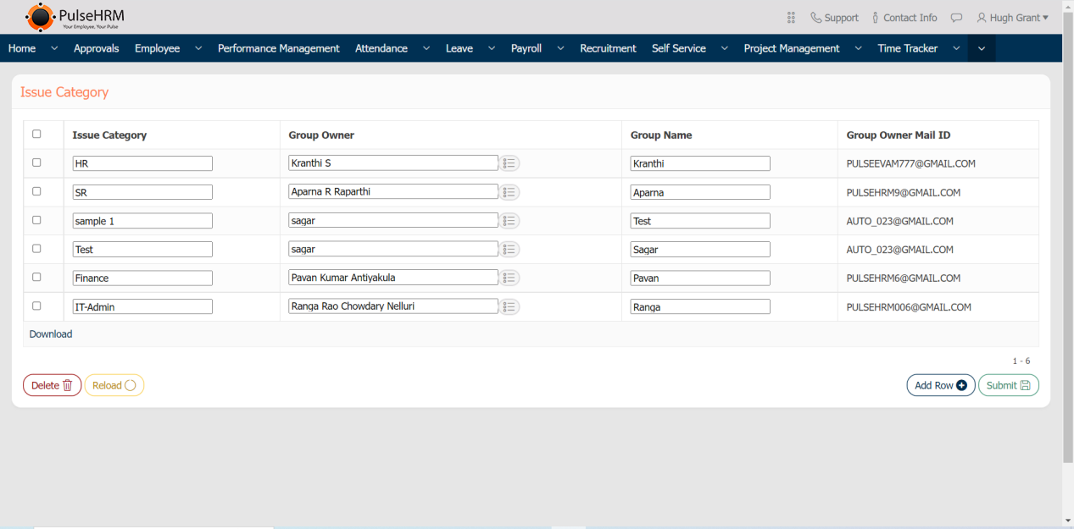Image resolution: width=1074 pixels, height=529 pixels.
Task: Click the IT-Admin issue category input field
Action: [142, 307]
